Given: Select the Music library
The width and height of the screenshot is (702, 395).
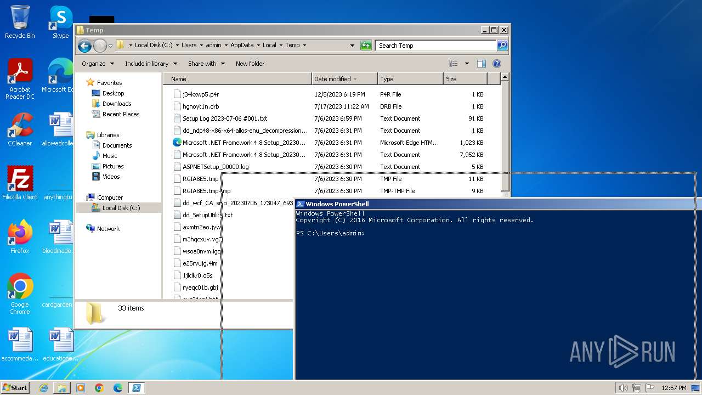Looking at the screenshot, I should pyautogui.click(x=110, y=156).
